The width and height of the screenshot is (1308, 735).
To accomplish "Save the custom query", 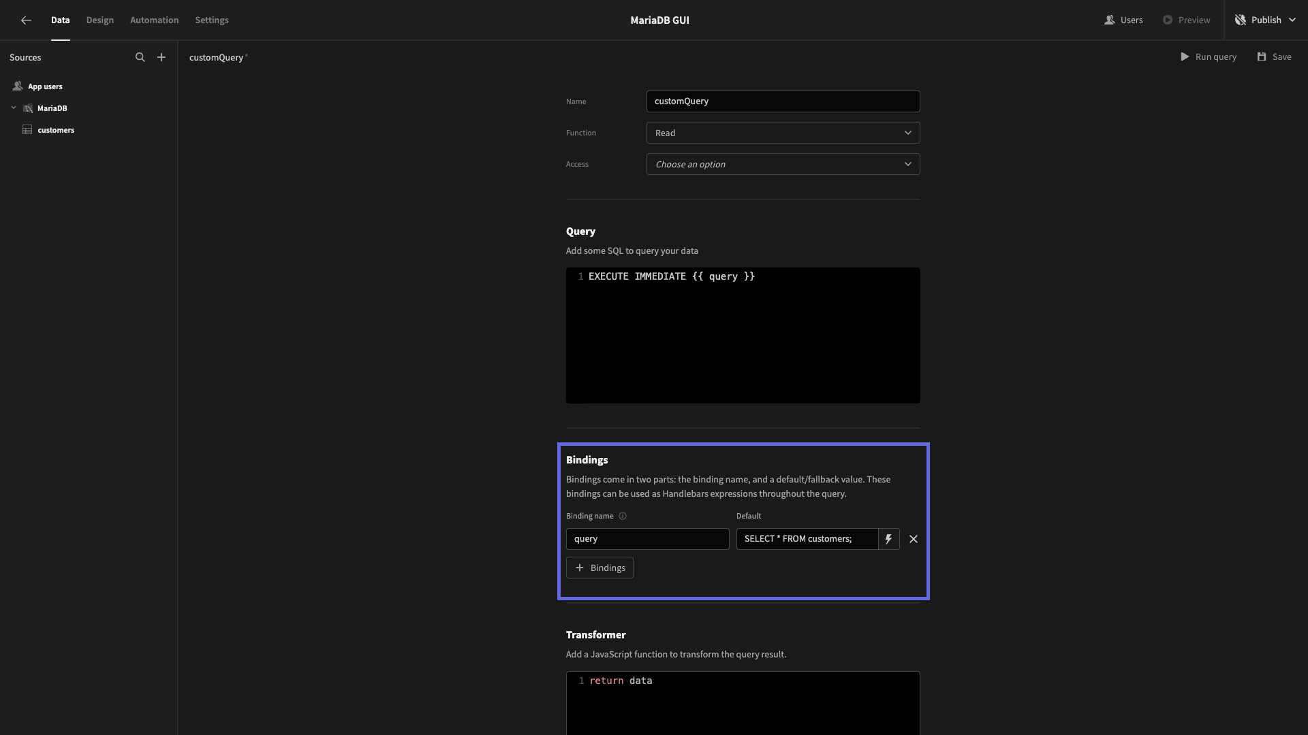I will click(1274, 57).
